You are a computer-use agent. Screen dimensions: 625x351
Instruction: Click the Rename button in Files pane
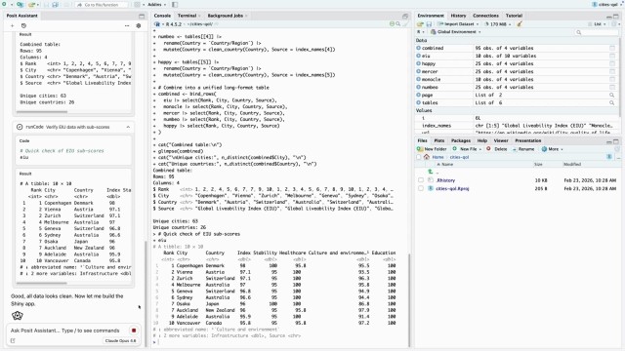tap(523, 149)
